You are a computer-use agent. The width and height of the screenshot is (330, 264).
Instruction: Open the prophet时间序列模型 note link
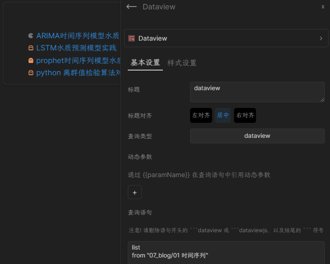coord(78,60)
